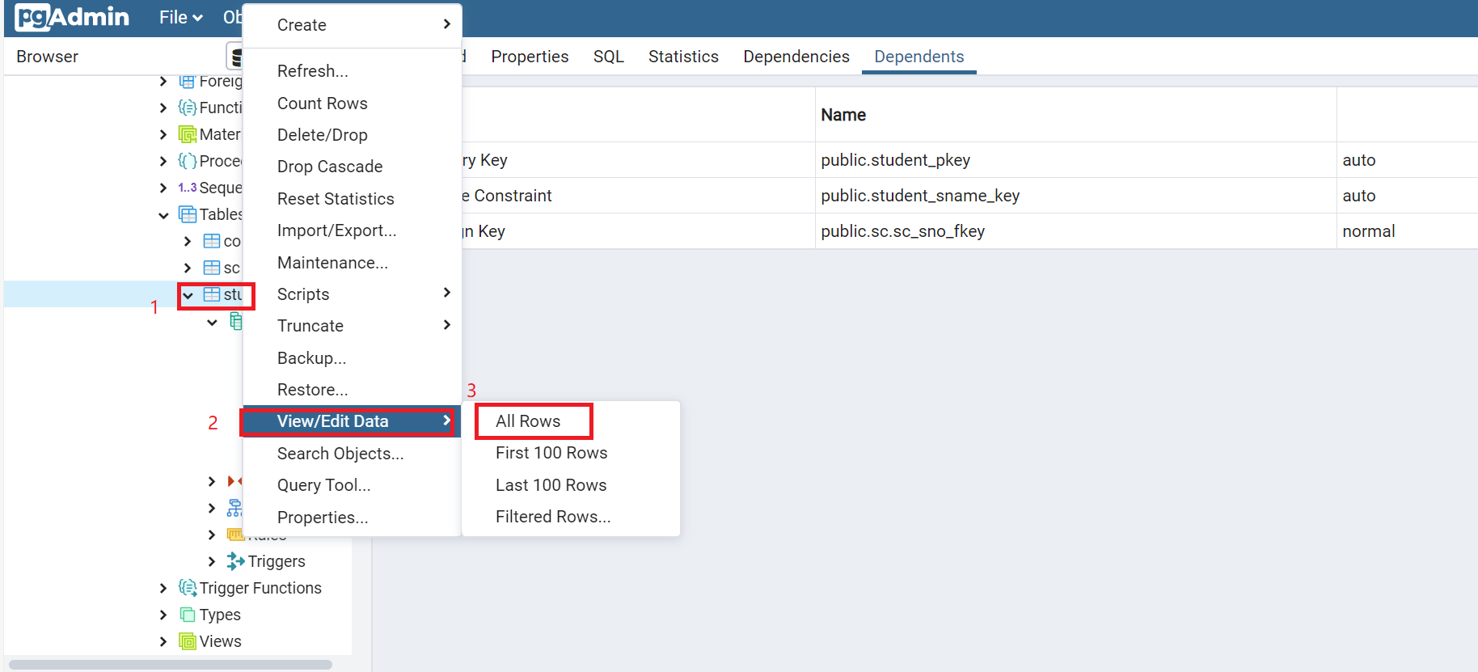Select the public.sc.sc_sno_fkey cell
The image size is (1478, 672).
coord(1075,231)
